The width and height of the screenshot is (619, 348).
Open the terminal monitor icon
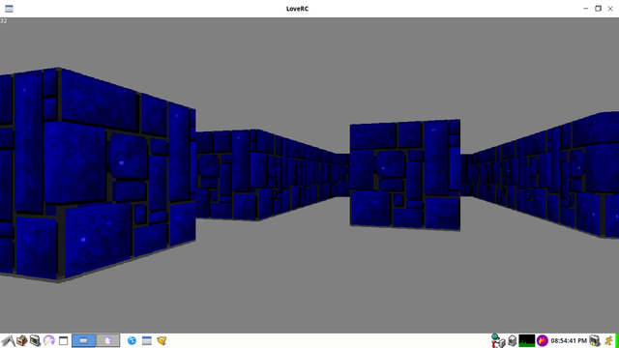(x=35, y=340)
